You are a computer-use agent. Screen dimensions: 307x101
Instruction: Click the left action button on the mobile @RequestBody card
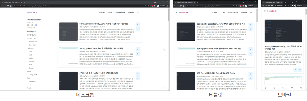(296, 70)
